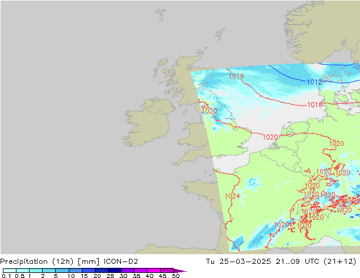Click the legend tick label '10'

click(x=71, y=276)
